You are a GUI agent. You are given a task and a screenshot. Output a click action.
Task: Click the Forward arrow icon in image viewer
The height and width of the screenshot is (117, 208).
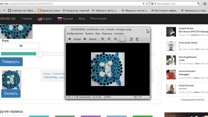coord(85,39)
